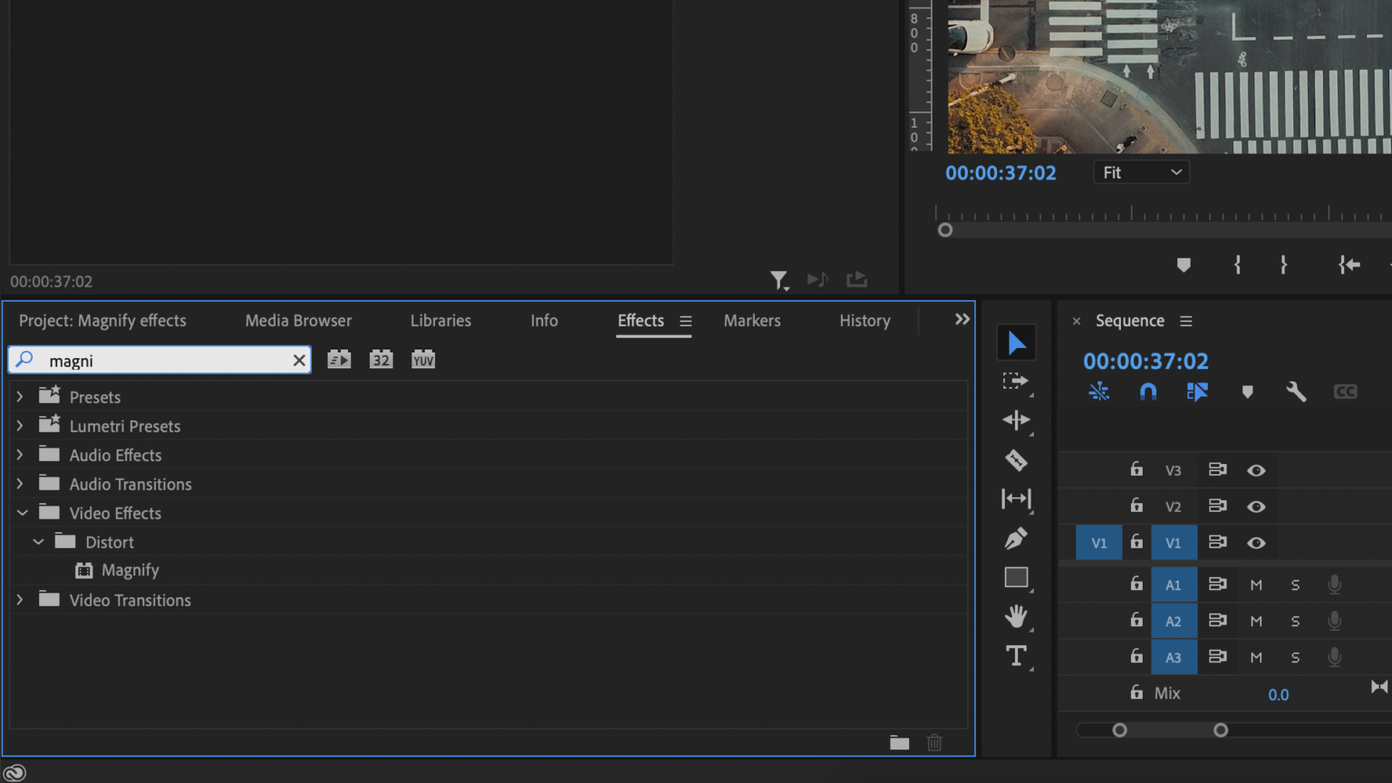Viewport: 1392px width, 783px height.
Task: Open the History panel tab
Action: click(x=865, y=321)
